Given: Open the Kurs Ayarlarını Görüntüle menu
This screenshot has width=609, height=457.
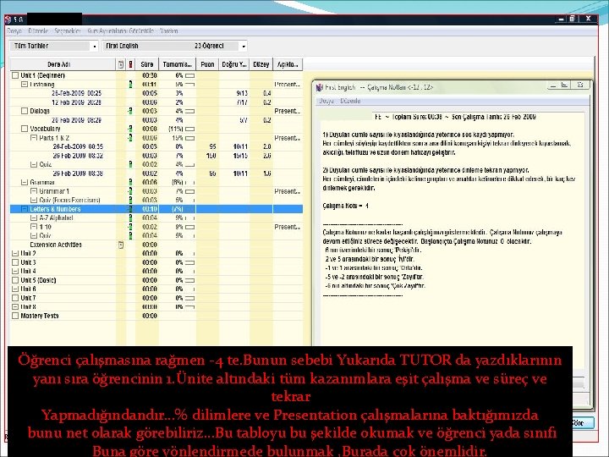Looking at the screenshot, I should 120,30.
